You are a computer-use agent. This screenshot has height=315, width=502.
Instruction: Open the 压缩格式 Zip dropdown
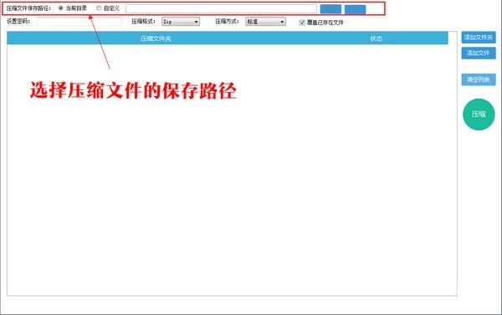click(x=181, y=22)
